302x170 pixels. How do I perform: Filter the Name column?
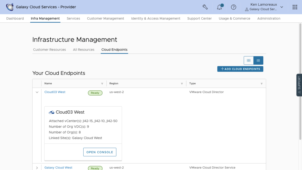pyautogui.click(x=102, y=84)
